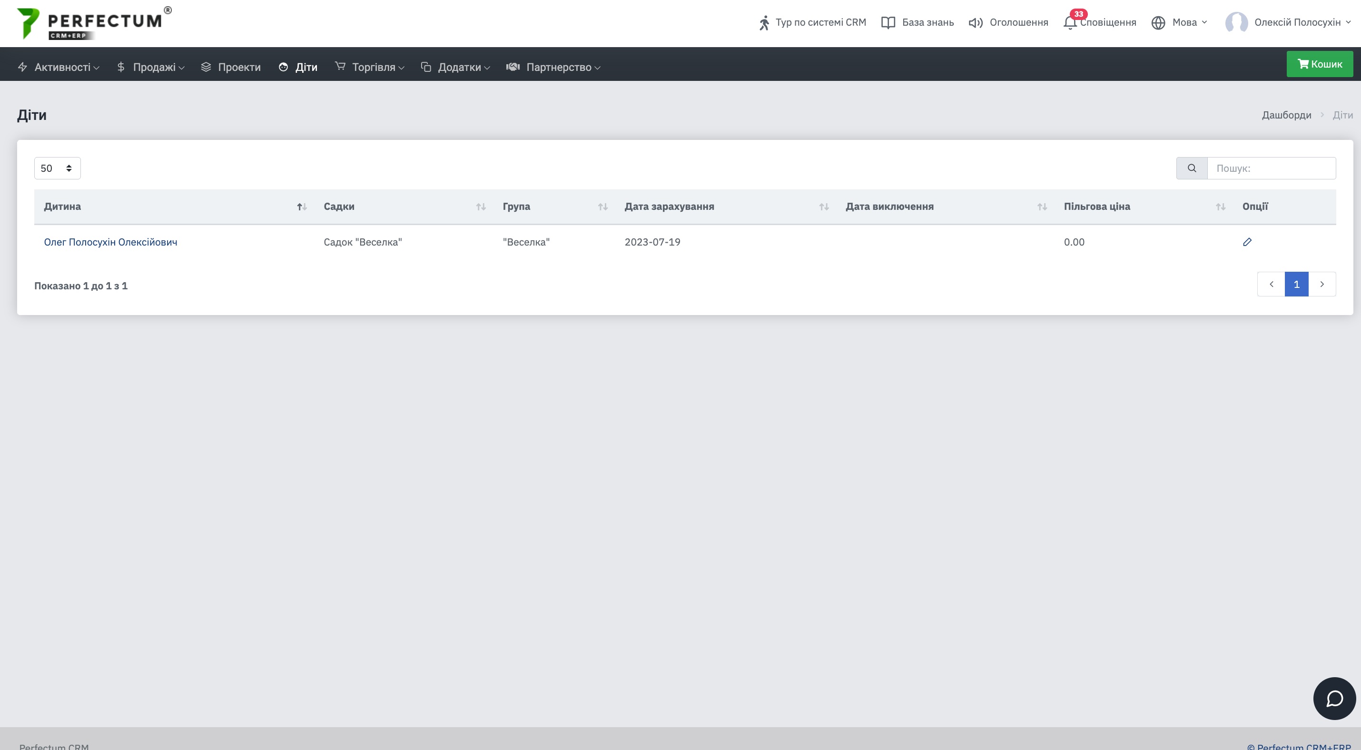The width and height of the screenshot is (1361, 750).
Task: Select page 1 in pagination
Action: click(1297, 284)
